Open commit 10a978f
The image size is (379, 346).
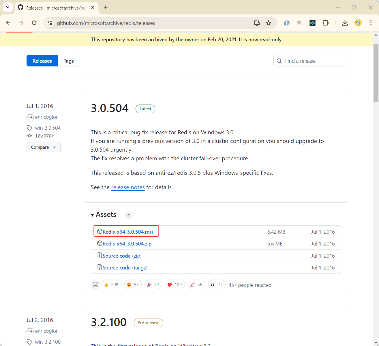pos(44,136)
